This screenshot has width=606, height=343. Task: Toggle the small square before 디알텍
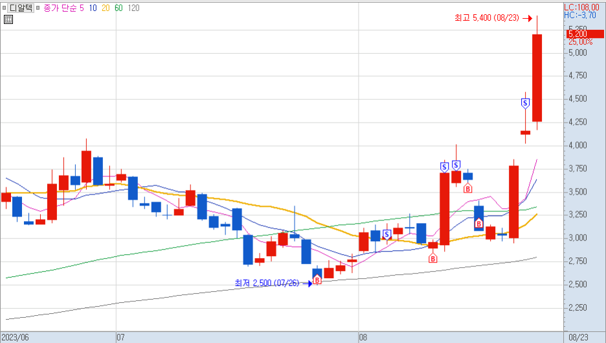[x=5, y=8]
